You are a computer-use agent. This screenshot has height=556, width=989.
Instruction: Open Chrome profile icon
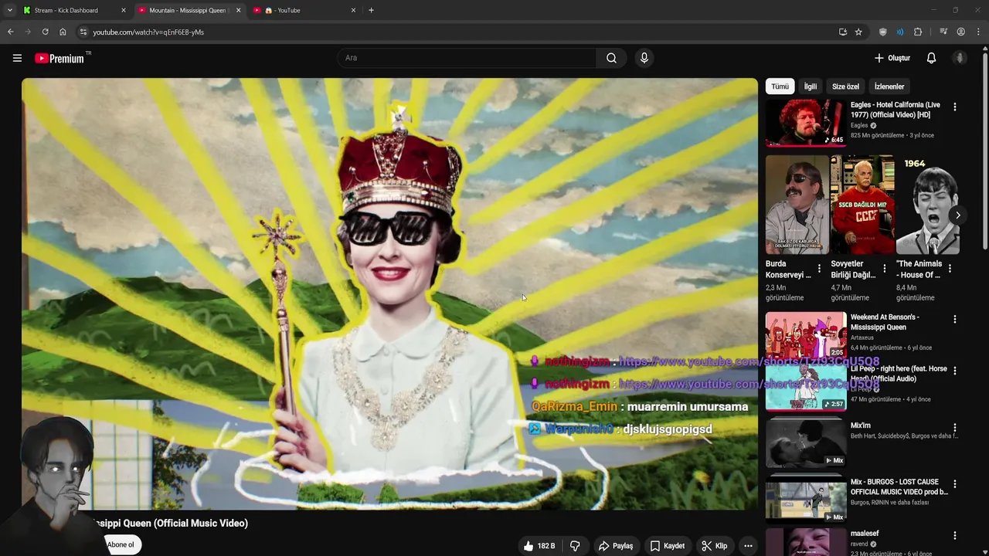[960, 32]
